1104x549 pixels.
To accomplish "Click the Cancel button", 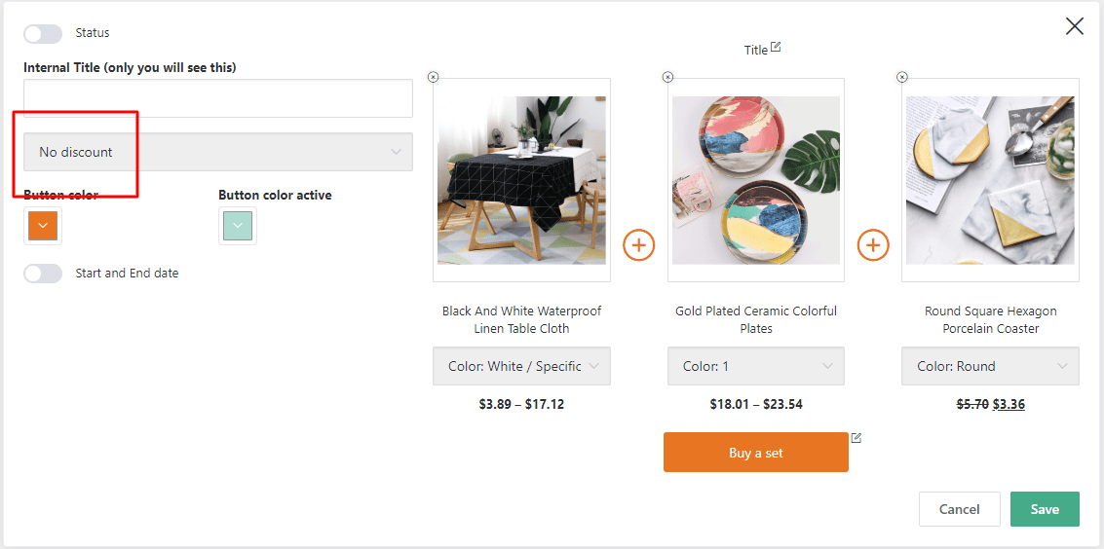I will pos(959,509).
